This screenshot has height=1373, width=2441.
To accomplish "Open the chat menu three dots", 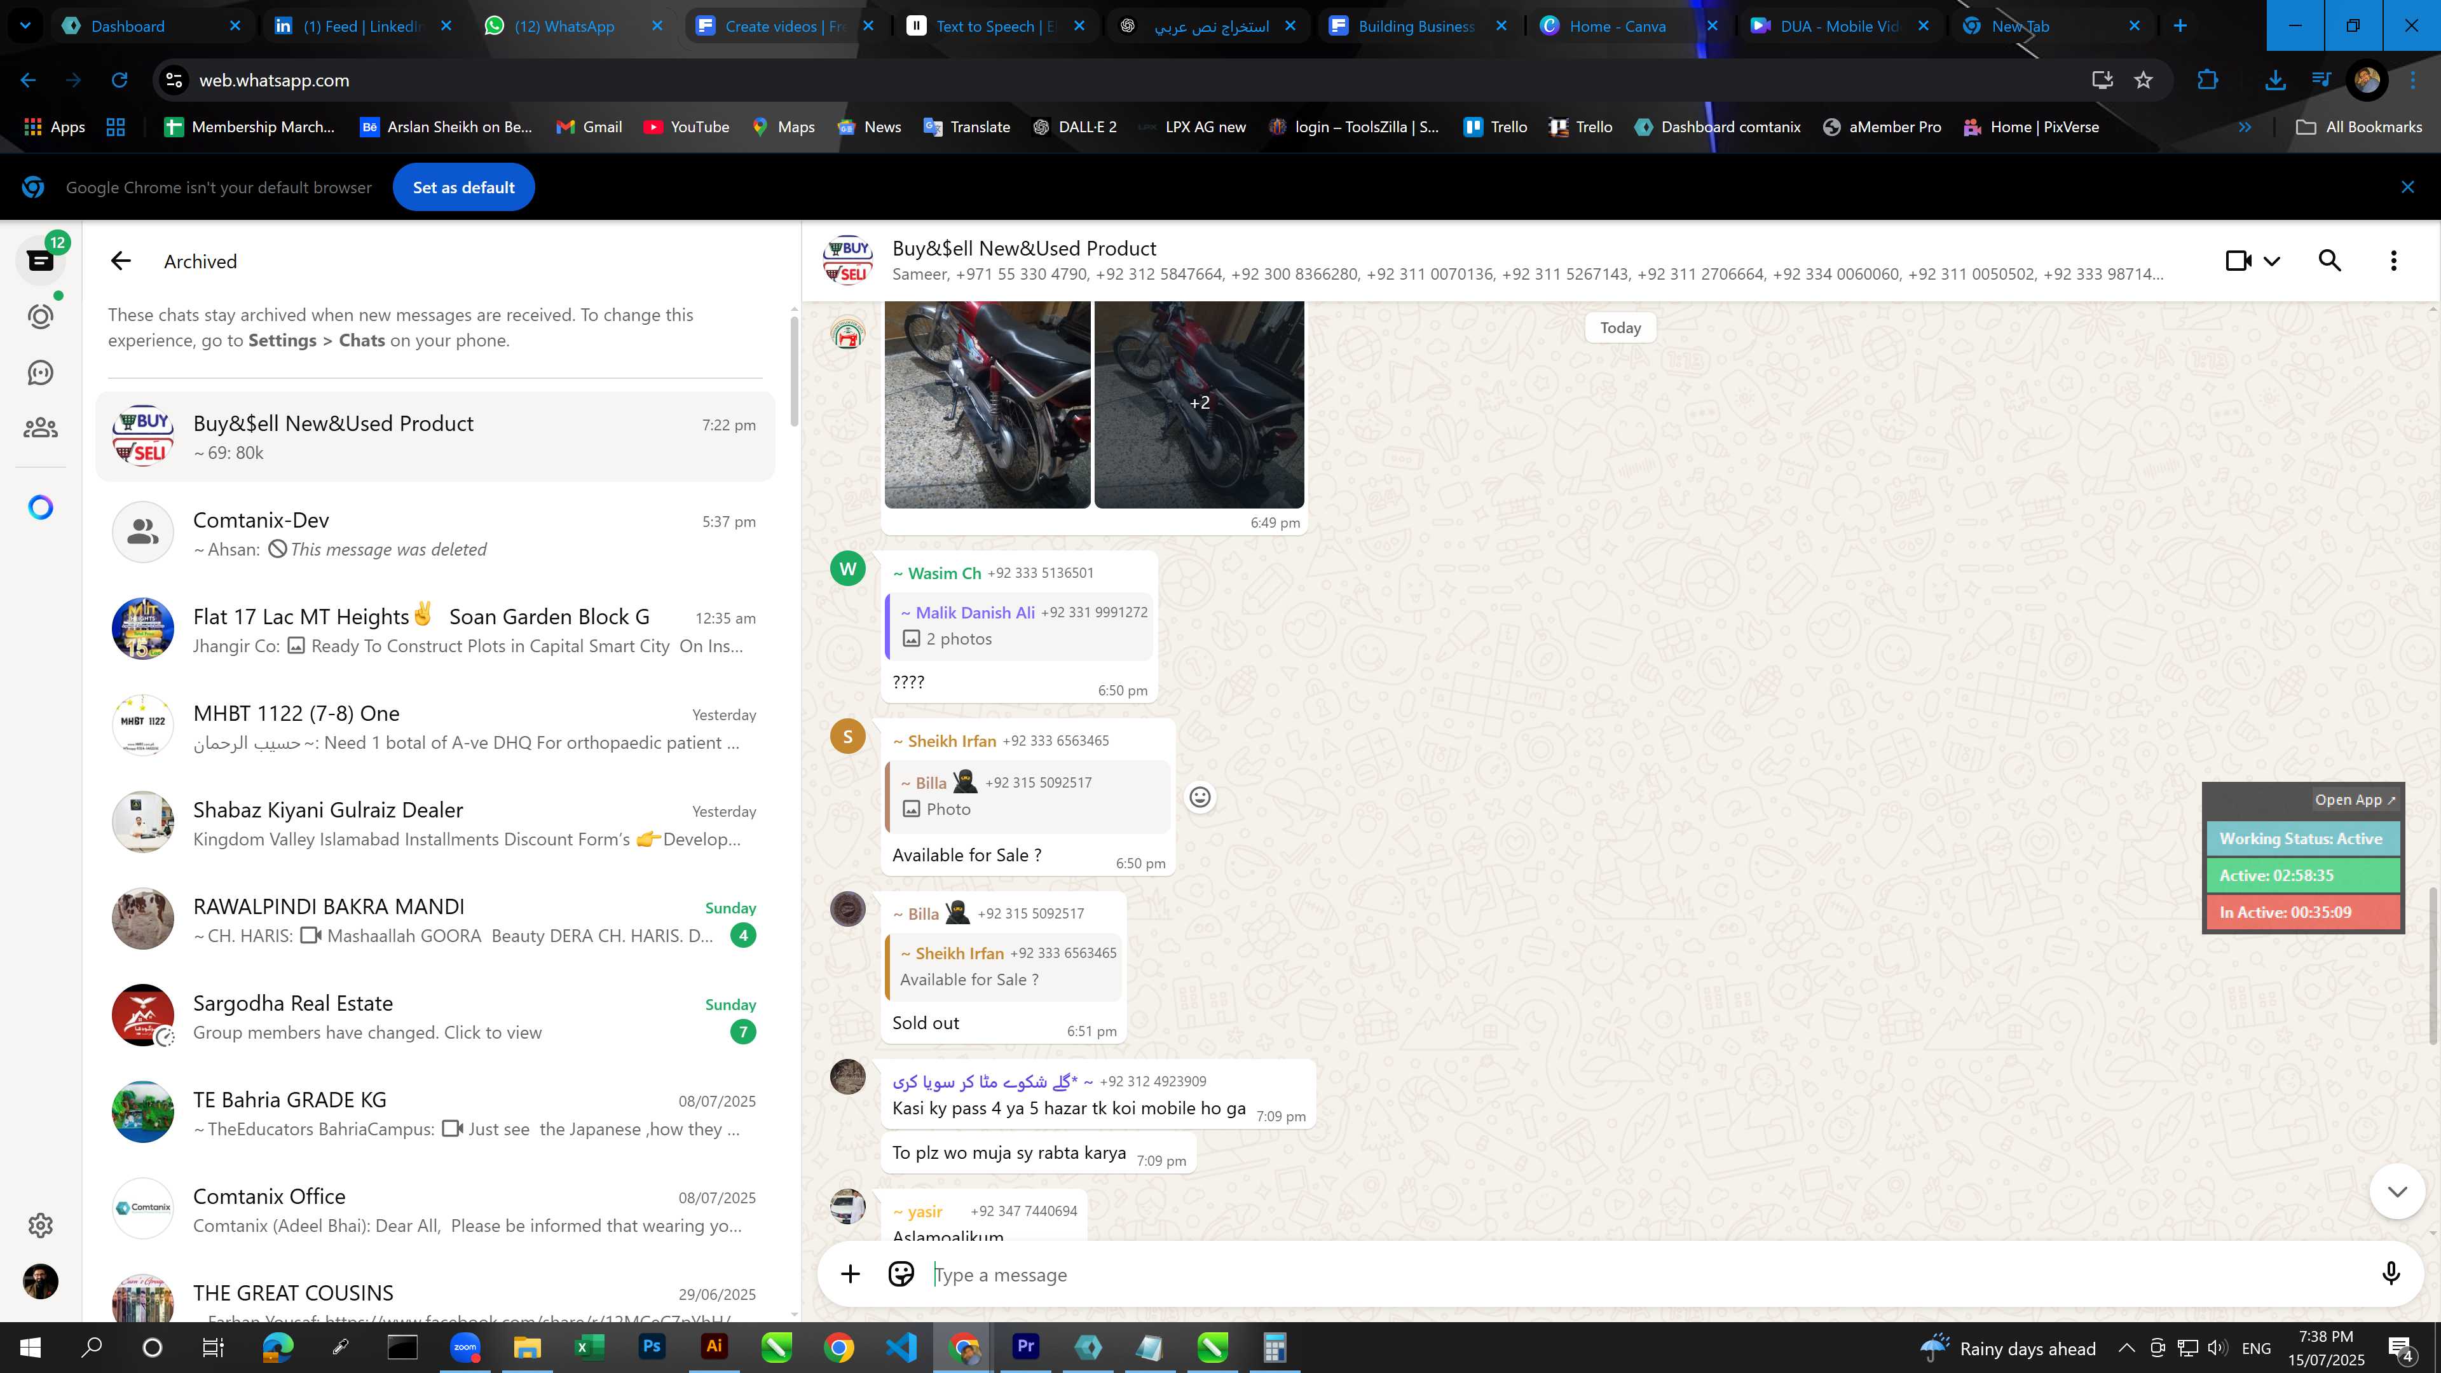I will 2393,261.
